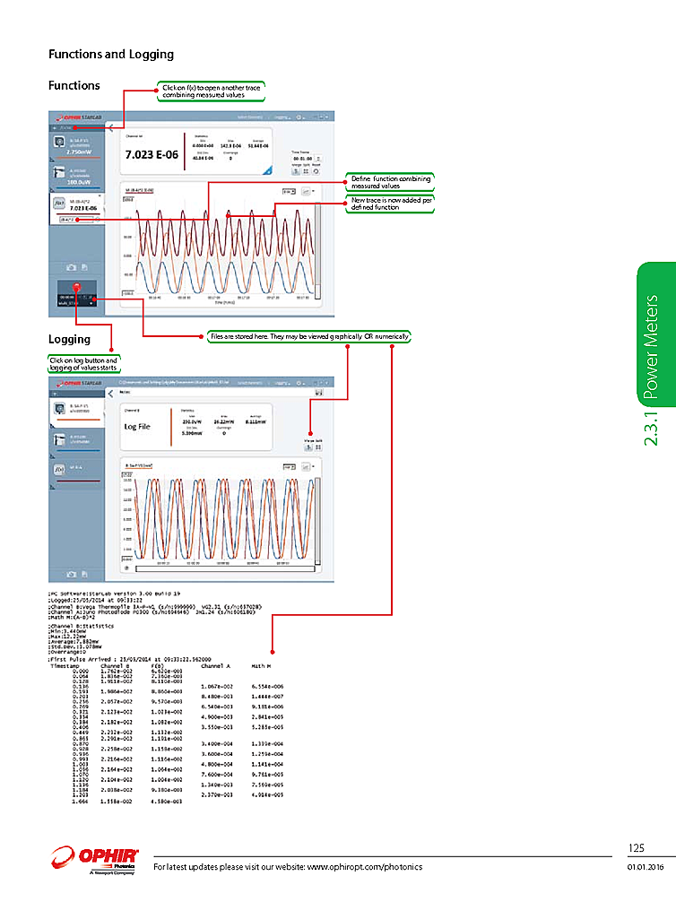This screenshot has height=902, width=676.
Task: Click the lower graph's horizontal time scrollbar
Action: pos(224,568)
